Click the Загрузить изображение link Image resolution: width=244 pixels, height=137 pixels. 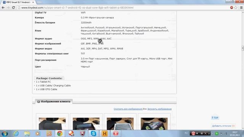[x=159, y=109]
